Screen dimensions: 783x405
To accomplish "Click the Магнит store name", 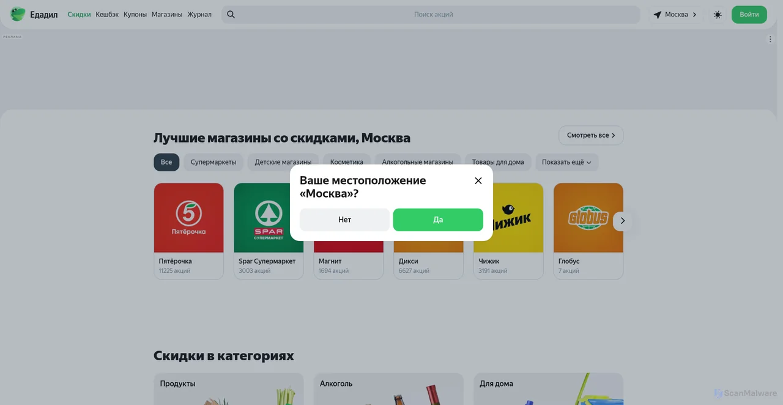I will (330, 261).
